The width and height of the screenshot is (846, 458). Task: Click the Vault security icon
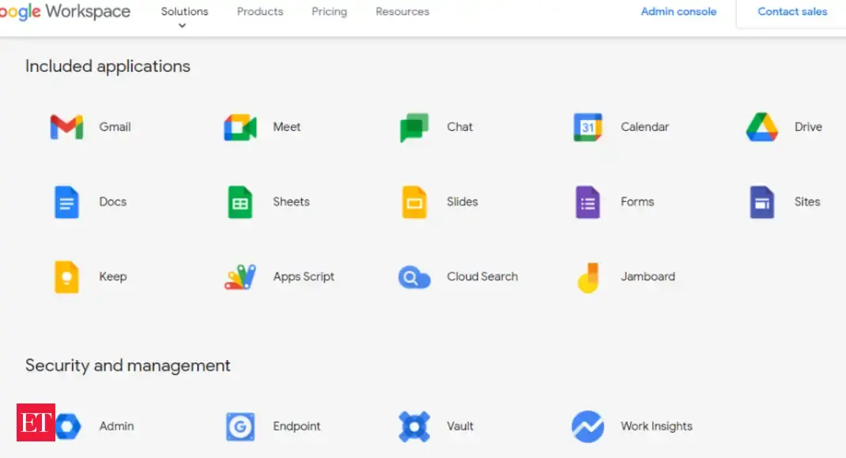414,426
